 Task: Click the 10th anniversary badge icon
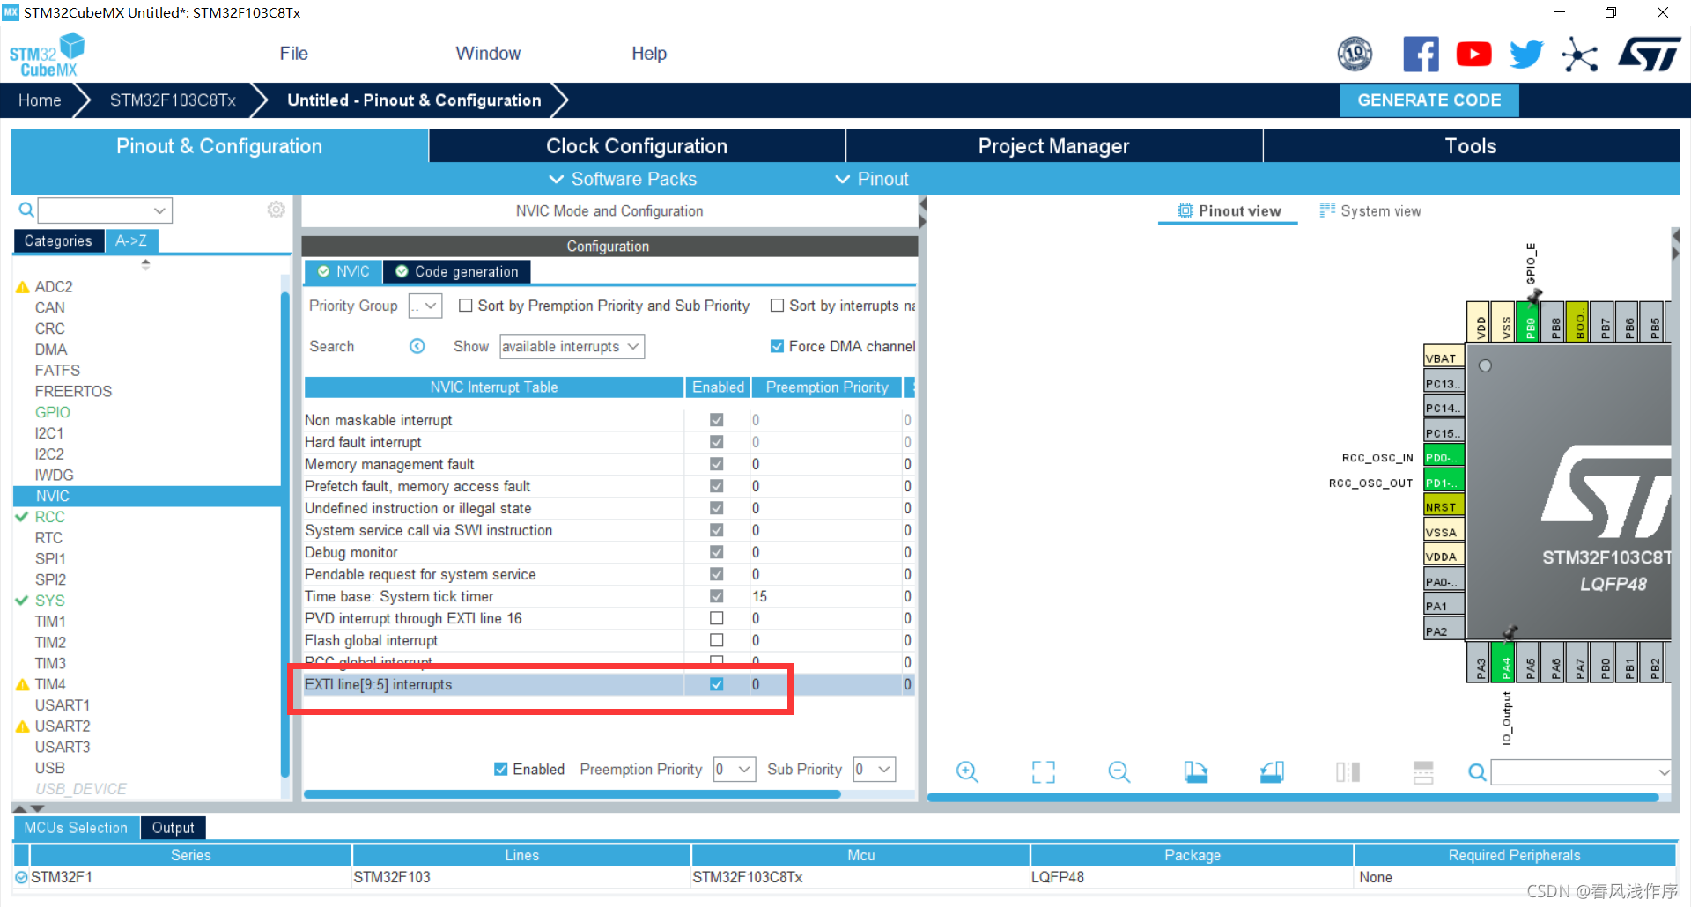click(x=1355, y=55)
